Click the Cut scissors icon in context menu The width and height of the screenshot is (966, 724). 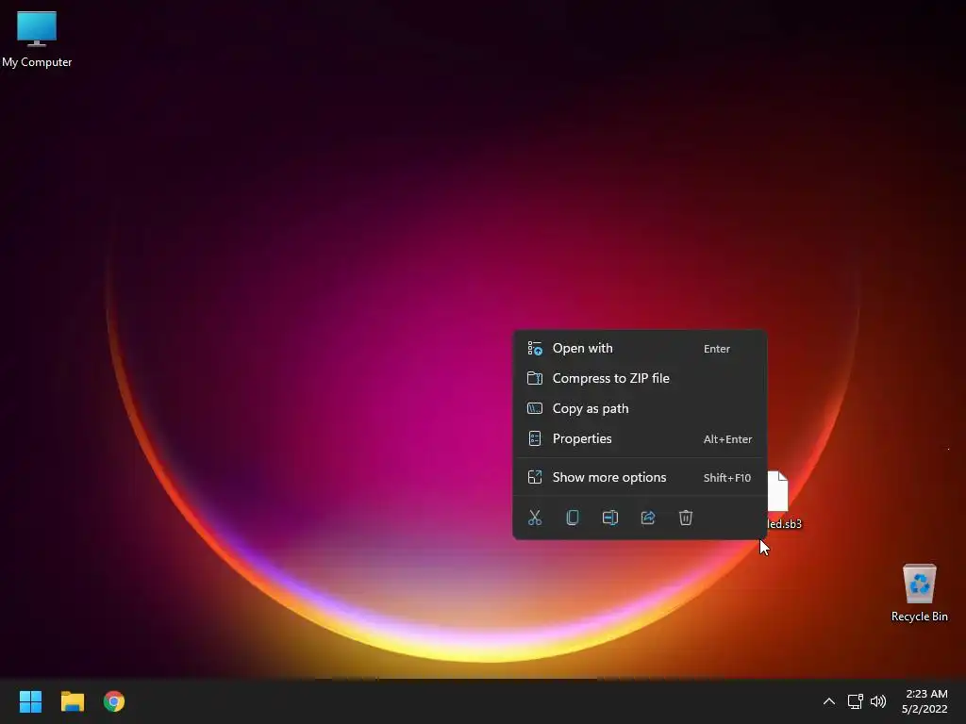click(535, 518)
